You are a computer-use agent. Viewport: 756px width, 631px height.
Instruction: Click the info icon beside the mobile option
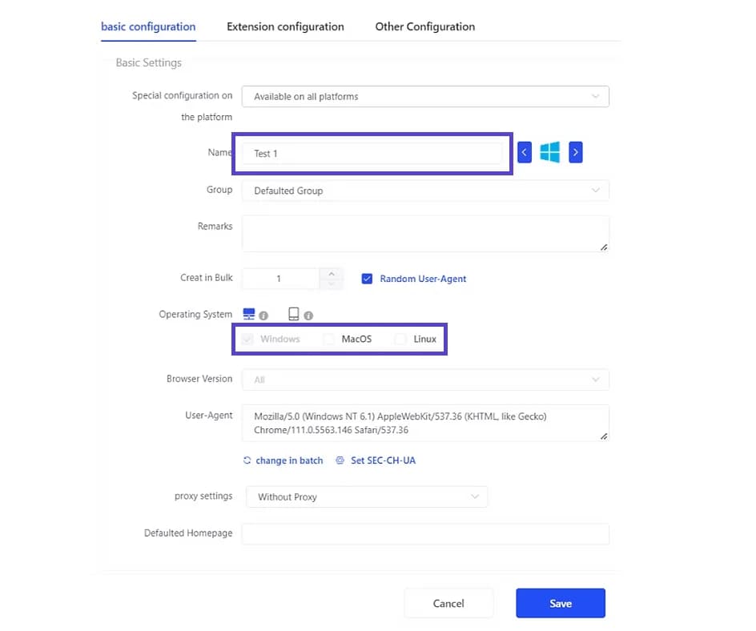308,315
